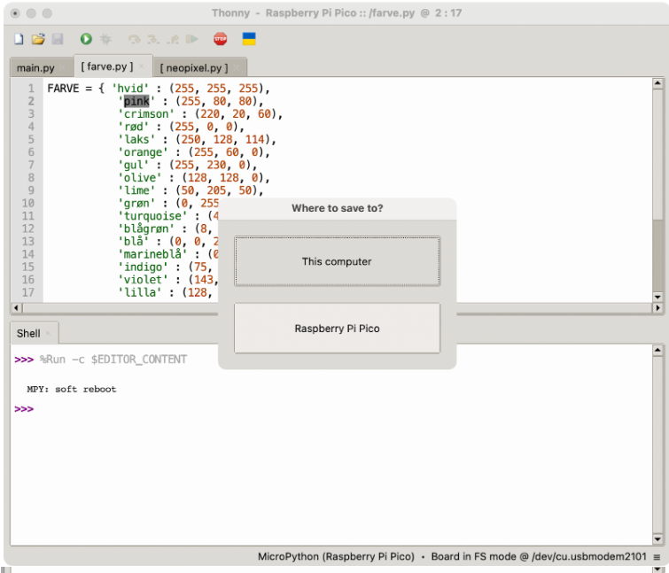The image size is (669, 573).
Task: Click the Resume toolbar icon
Action: 192,39
